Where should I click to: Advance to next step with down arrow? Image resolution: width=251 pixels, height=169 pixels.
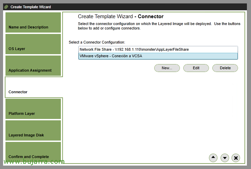click(x=225, y=158)
